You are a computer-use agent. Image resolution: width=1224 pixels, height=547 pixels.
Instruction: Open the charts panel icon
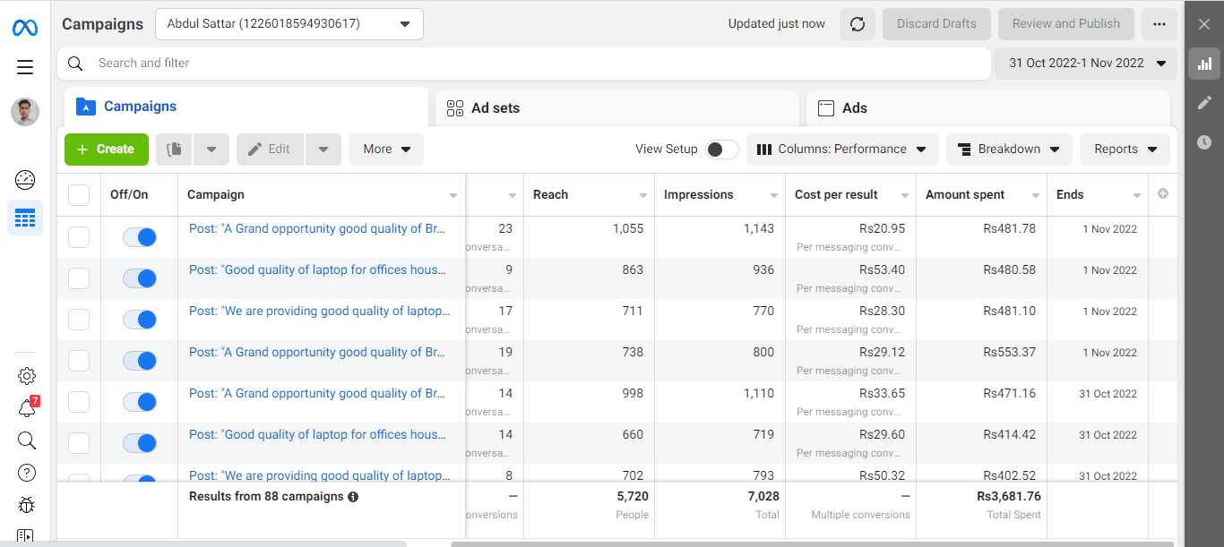click(1204, 64)
